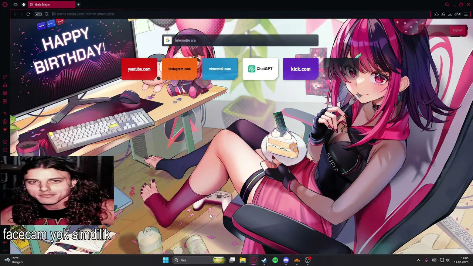The height and width of the screenshot is (266, 473).
Task: Reload the current page
Action: coord(28,14)
